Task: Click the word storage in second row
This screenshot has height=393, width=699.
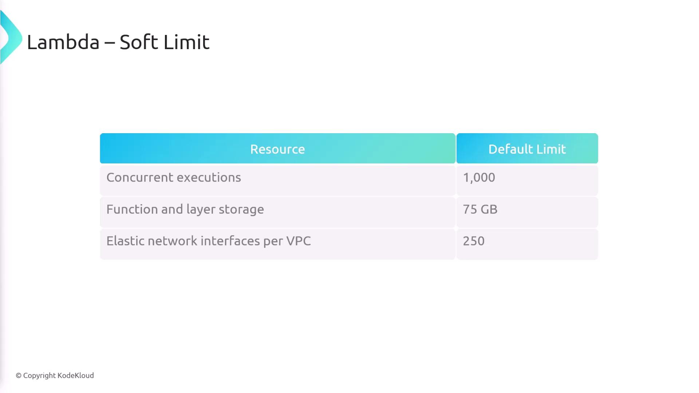Action: tap(241, 210)
